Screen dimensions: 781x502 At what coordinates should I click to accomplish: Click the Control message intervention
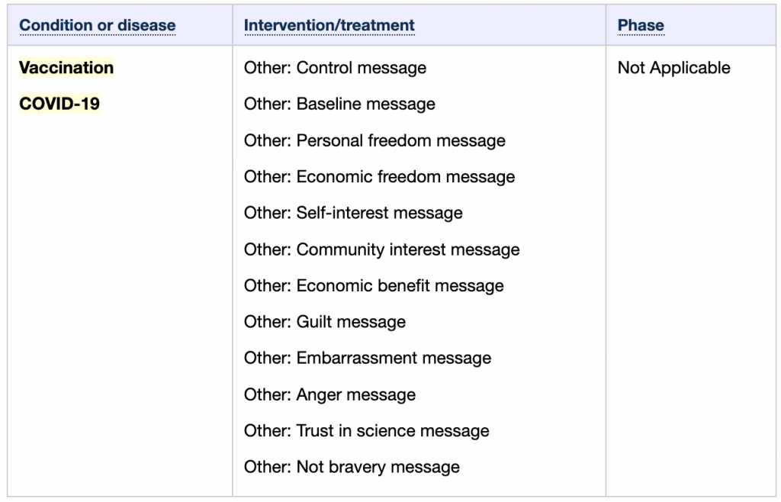click(x=336, y=68)
